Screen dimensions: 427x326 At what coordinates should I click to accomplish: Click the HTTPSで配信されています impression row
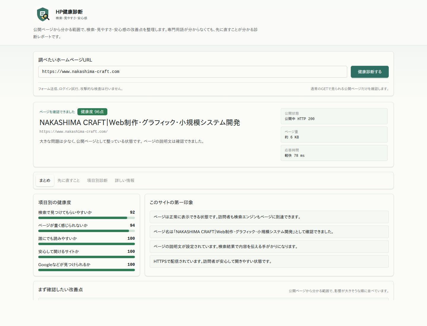269,261
